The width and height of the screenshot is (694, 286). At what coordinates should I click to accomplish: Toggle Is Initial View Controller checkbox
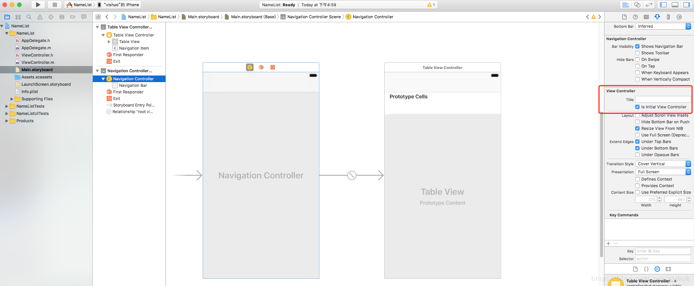click(637, 107)
